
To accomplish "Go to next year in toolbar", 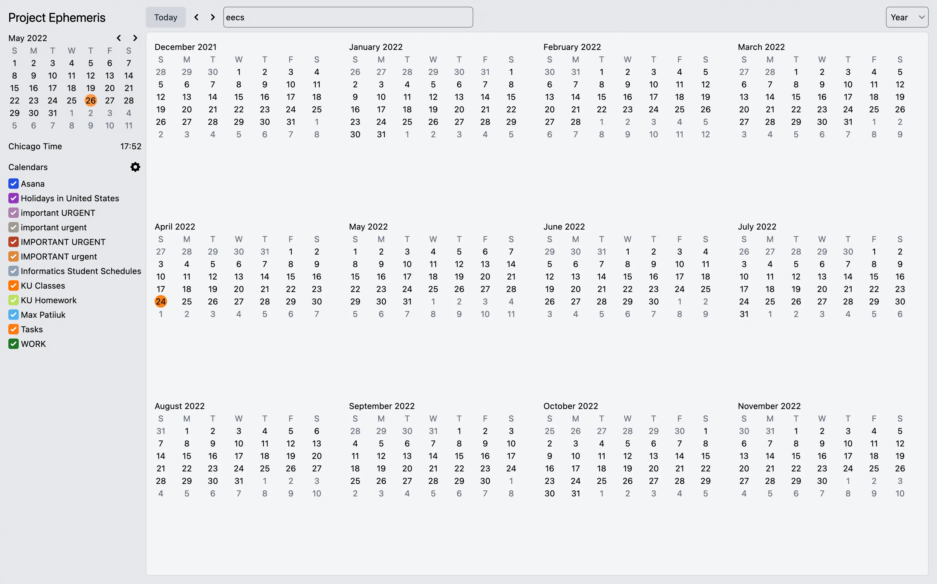I will (213, 17).
